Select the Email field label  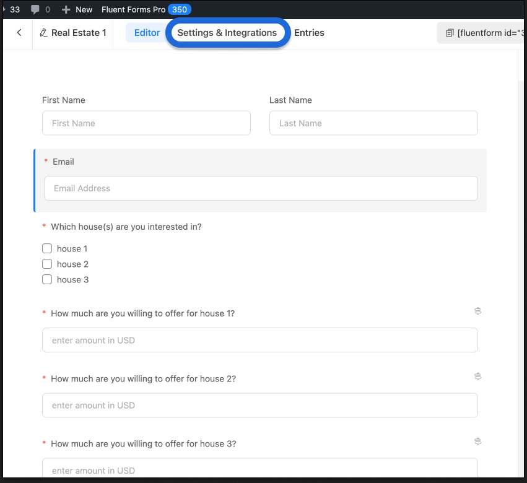pyautogui.click(x=63, y=162)
